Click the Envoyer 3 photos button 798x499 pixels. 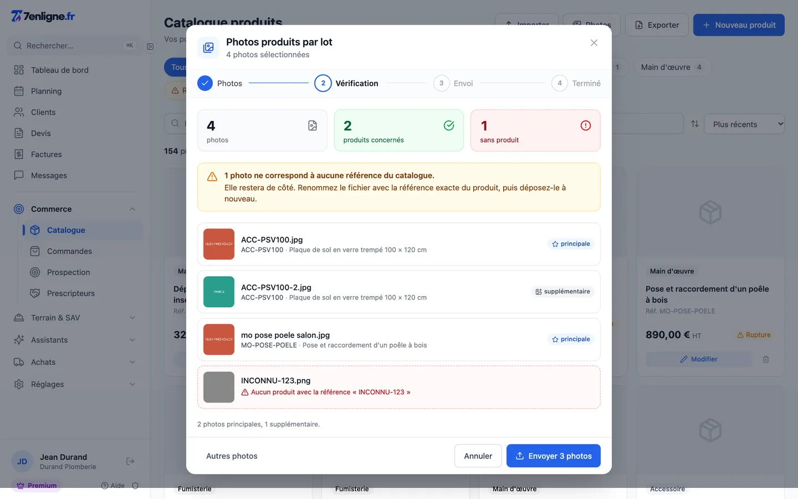tap(554, 456)
